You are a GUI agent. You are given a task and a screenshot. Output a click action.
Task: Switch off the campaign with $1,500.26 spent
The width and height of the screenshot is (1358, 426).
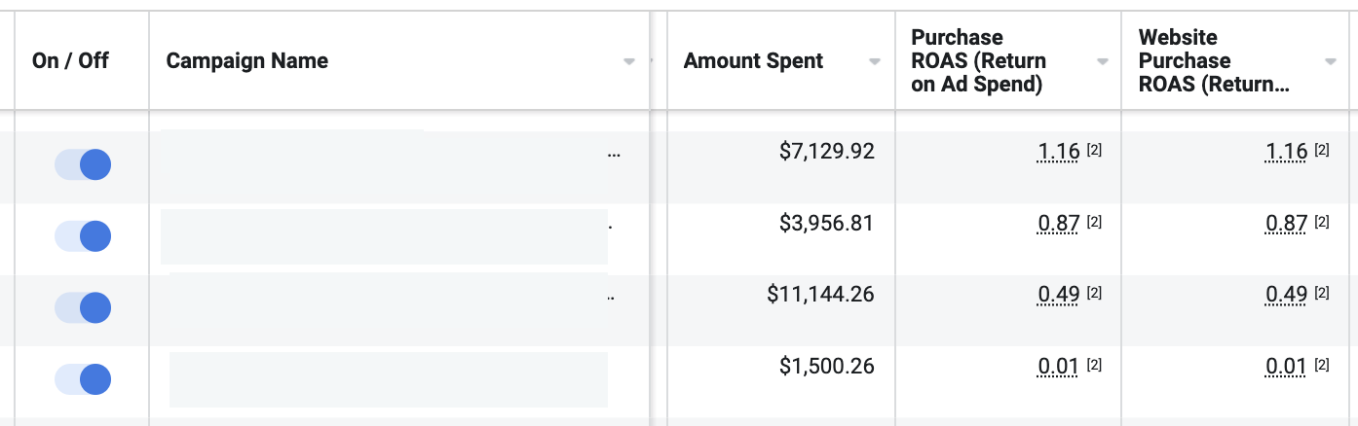pyautogui.click(x=83, y=378)
